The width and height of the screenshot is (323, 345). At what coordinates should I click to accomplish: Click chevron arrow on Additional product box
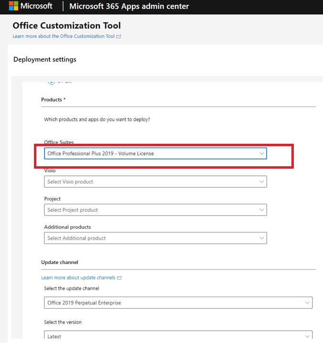261,238
